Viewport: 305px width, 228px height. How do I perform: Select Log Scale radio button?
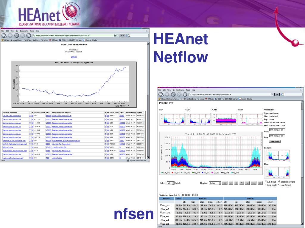coord(266,185)
